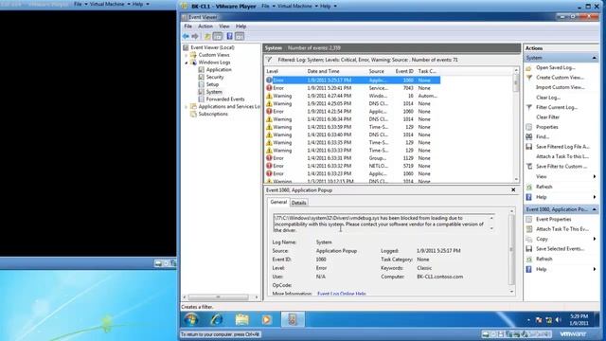Open Event Log Online Help link

(x=341, y=294)
